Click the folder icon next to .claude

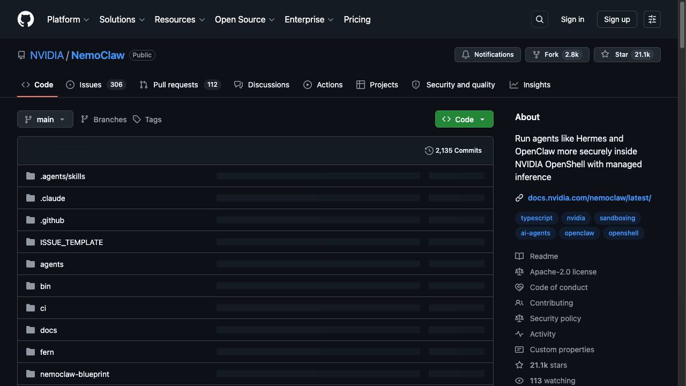tap(31, 198)
